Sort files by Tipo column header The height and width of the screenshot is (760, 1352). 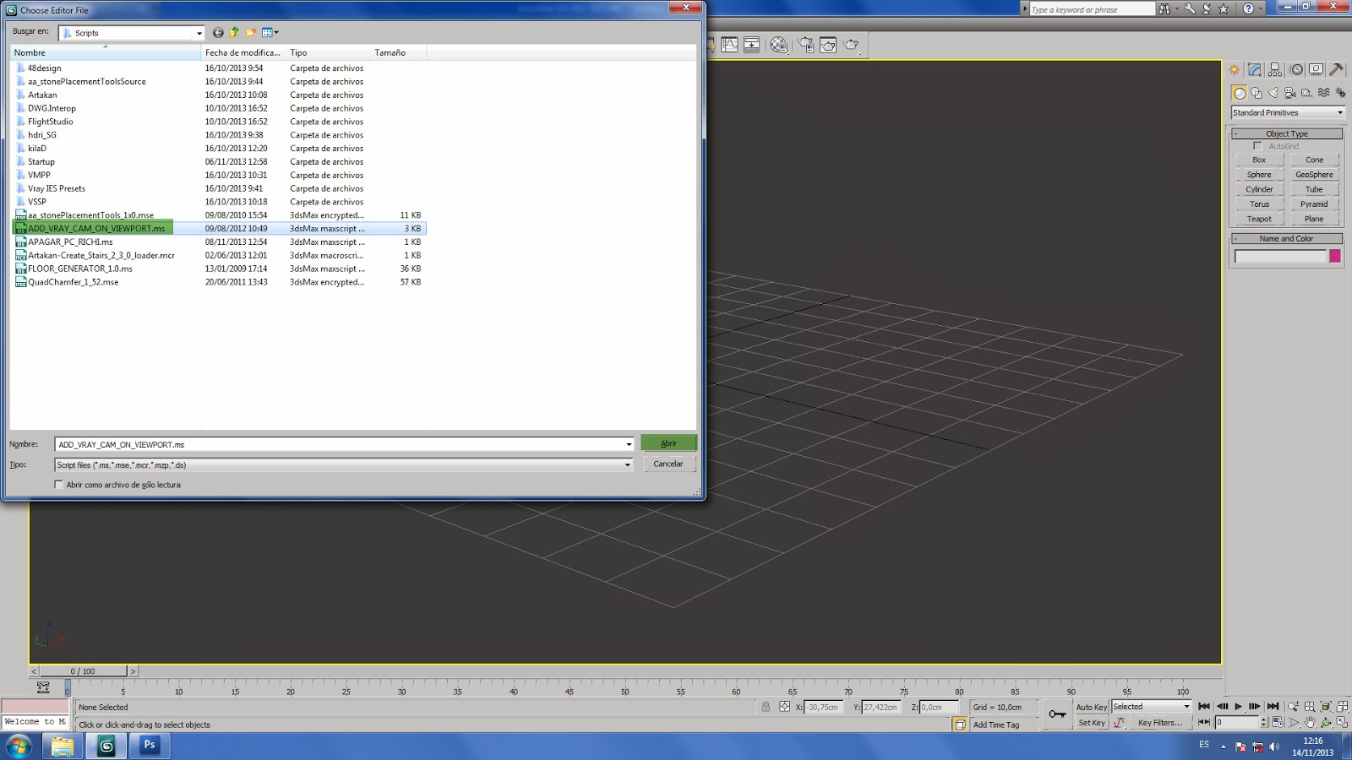pyautogui.click(x=328, y=52)
